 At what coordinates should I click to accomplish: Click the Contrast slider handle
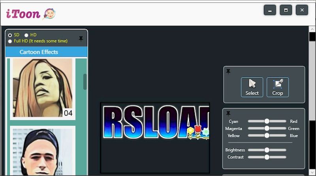(x=267, y=157)
